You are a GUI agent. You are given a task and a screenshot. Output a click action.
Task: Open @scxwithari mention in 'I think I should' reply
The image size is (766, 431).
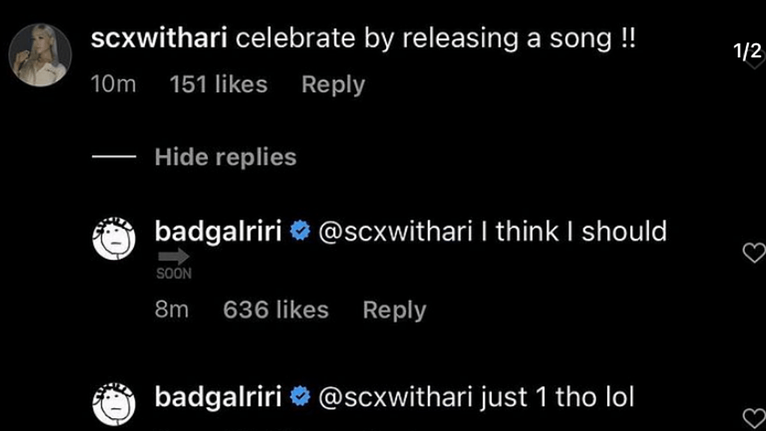[395, 232]
